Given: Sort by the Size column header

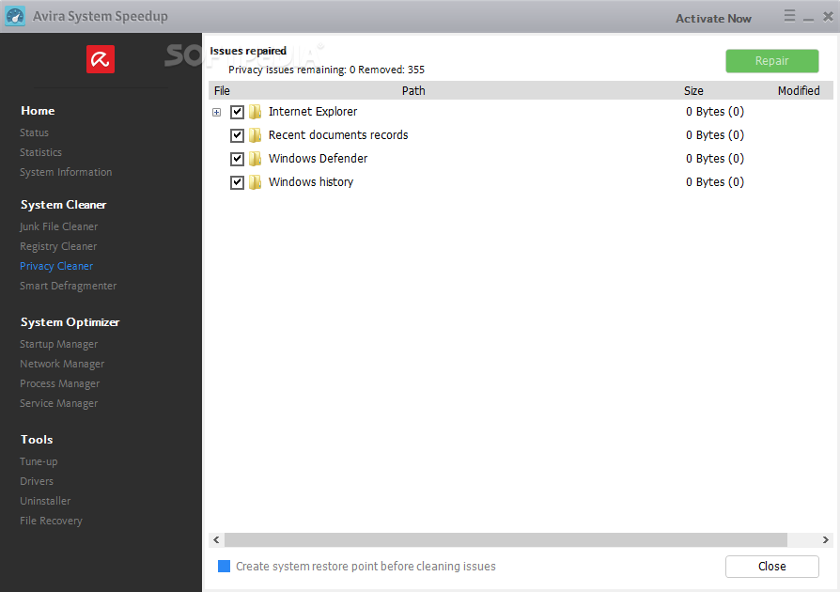Looking at the screenshot, I should [x=693, y=90].
